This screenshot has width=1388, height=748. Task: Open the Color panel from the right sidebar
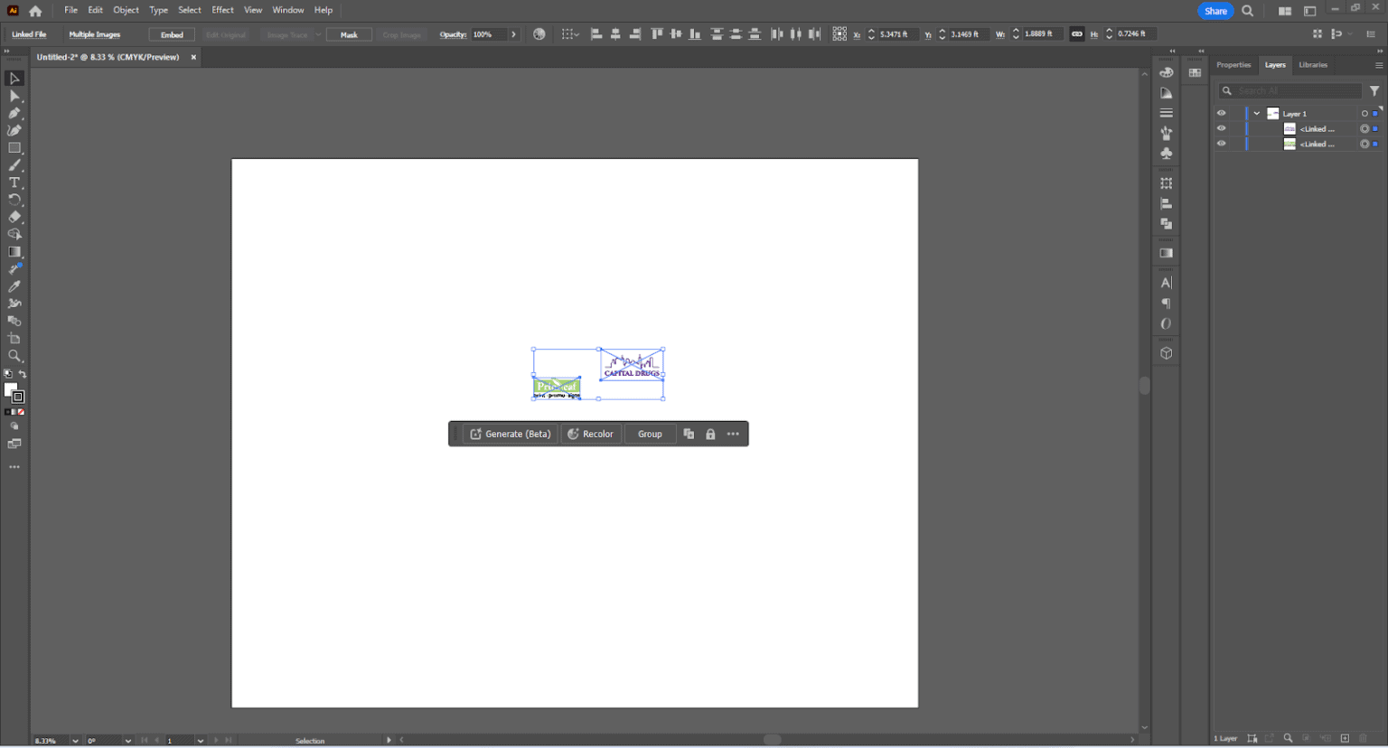tap(1166, 71)
